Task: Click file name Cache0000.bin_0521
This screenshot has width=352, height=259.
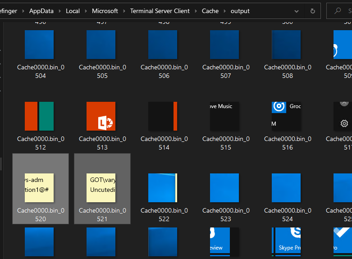Action: (x=102, y=215)
